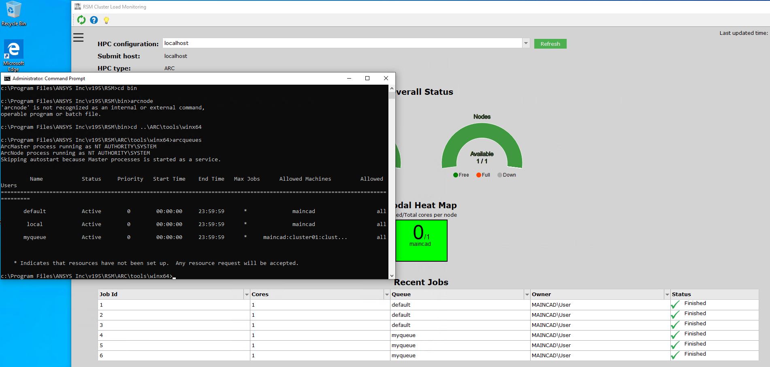The image size is (770, 367).
Task: Select Job Id cell 2 in Recent Jobs
Action: [x=174, y=315]
